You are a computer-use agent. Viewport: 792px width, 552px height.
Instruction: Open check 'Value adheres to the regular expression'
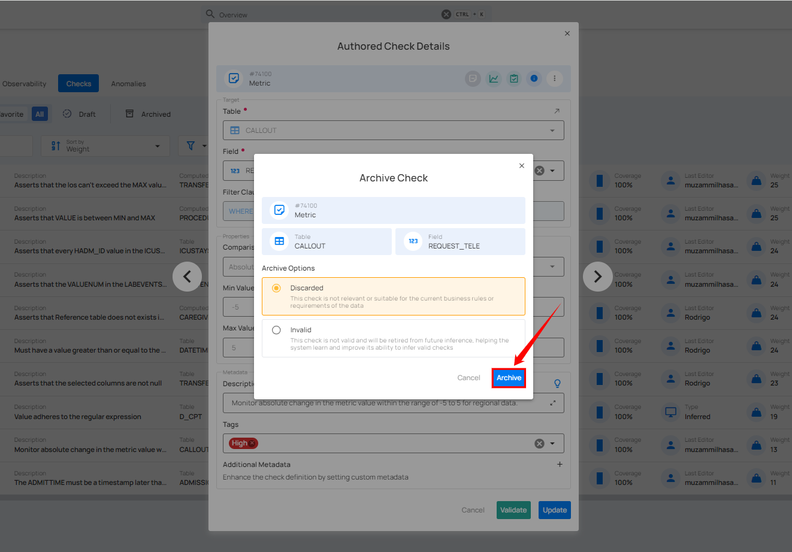pos(78,417)
